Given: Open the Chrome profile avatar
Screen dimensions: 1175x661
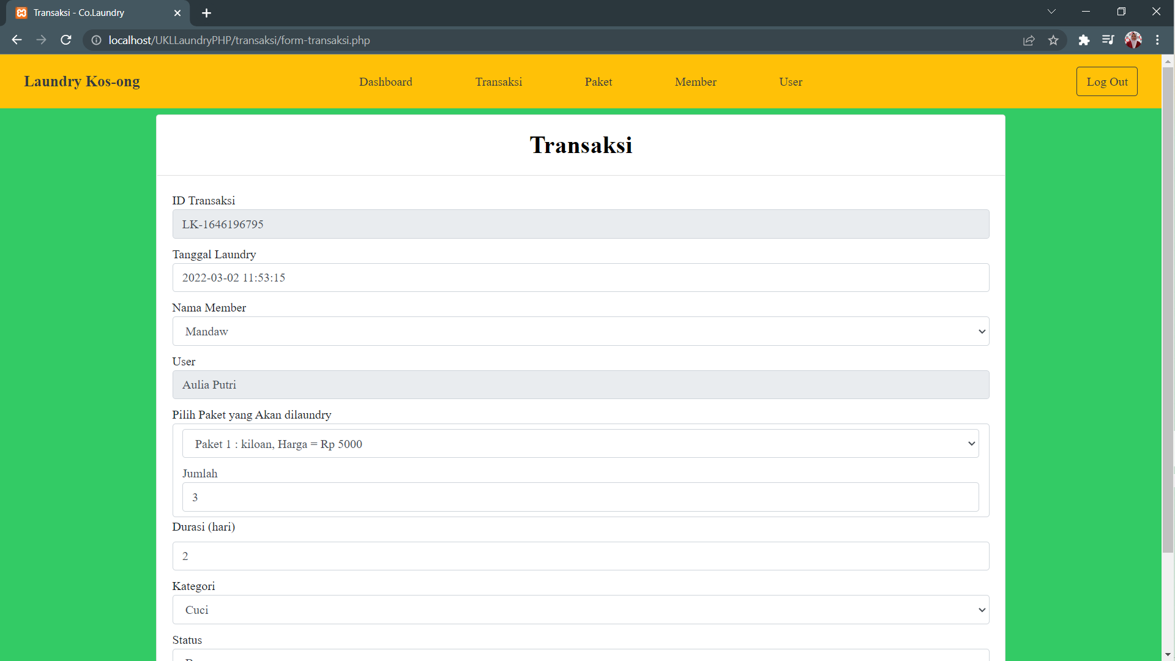Looking at the screenshot, I should pos(1133,40).
